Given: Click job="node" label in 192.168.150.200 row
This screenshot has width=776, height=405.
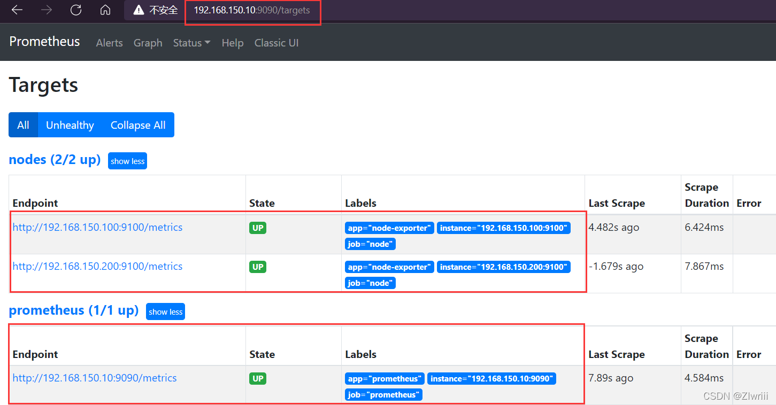Looking at the screenshot, I should coord(370,283).
